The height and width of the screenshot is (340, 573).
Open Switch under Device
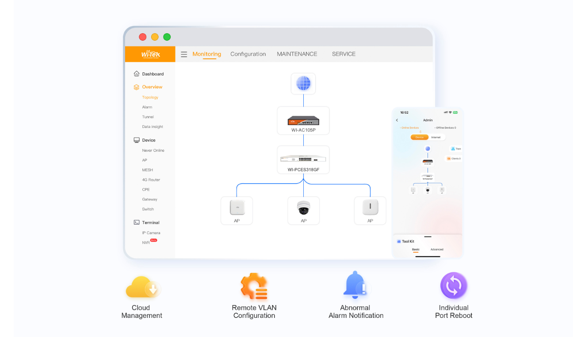click(x=148, y=209)
